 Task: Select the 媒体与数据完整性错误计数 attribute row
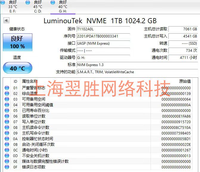[x=98, y=161]
